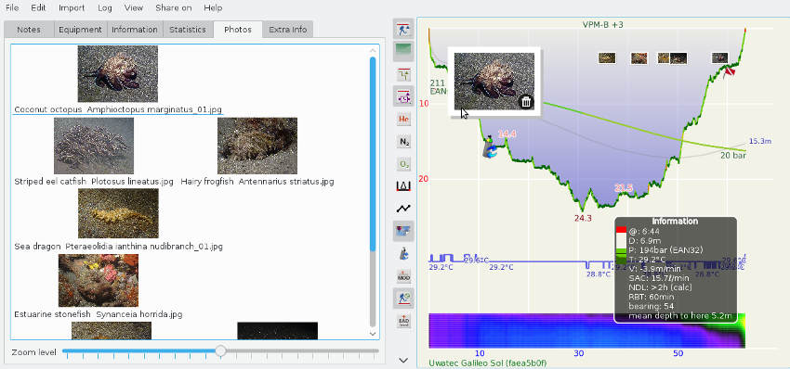Click 'Estuarine stonefish Synanceia horrida.jpg' filename
Screen dimensions: 790x369
99,314
